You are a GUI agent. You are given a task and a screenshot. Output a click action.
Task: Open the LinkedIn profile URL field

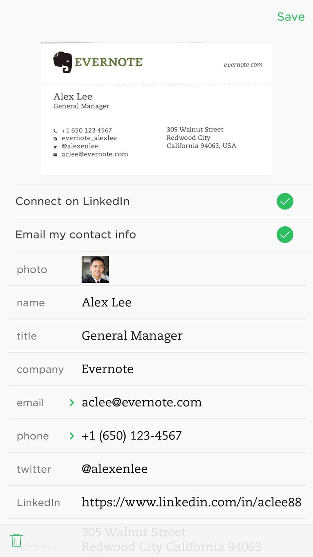pyautogui.click(x=191, y=502)
